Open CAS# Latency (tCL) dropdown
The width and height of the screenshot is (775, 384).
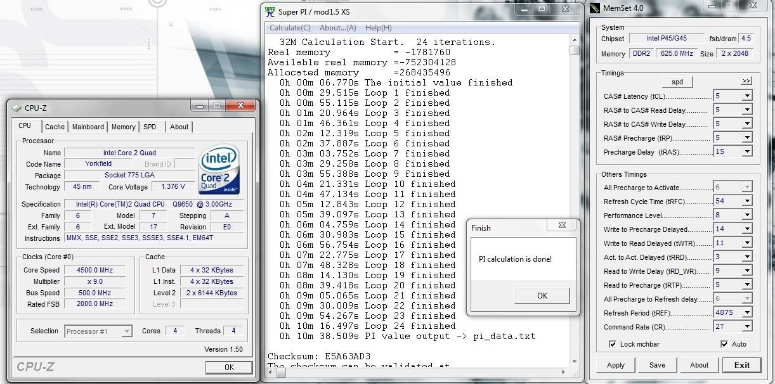[747, 96]
